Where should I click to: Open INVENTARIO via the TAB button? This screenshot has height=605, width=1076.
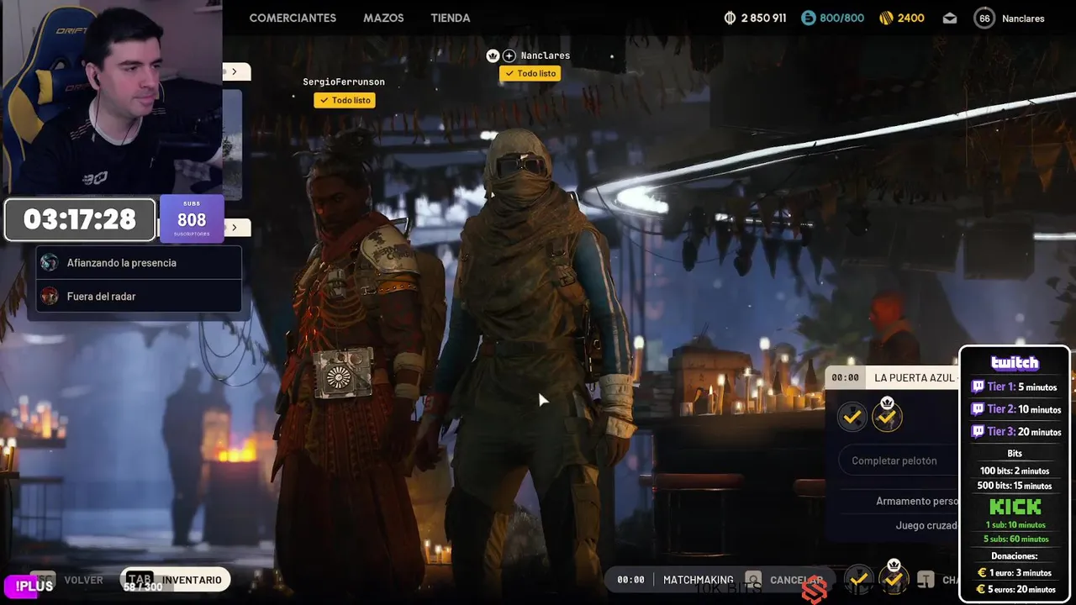point(176,580)
